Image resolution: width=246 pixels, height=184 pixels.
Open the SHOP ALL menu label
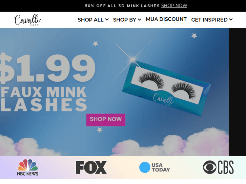pos(91,20)
